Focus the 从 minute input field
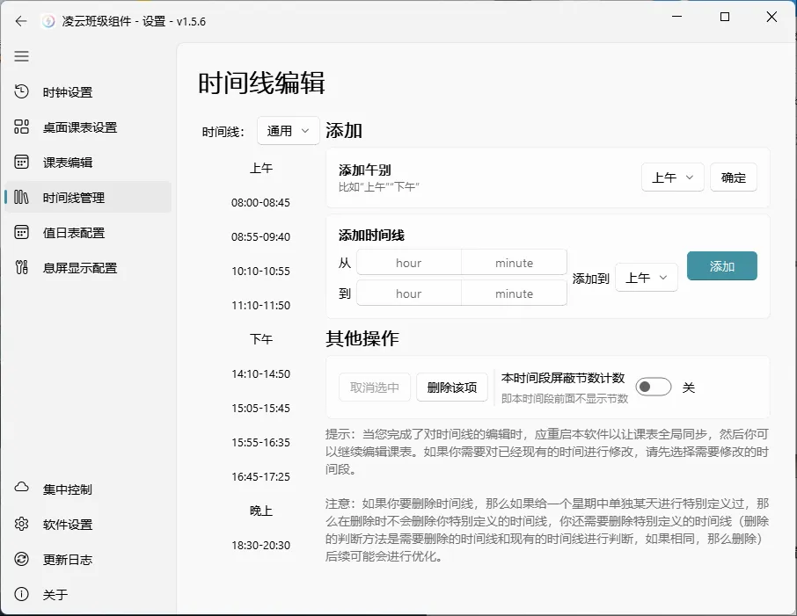The height and width of the screenshot is (616, 797). point(514,263)
